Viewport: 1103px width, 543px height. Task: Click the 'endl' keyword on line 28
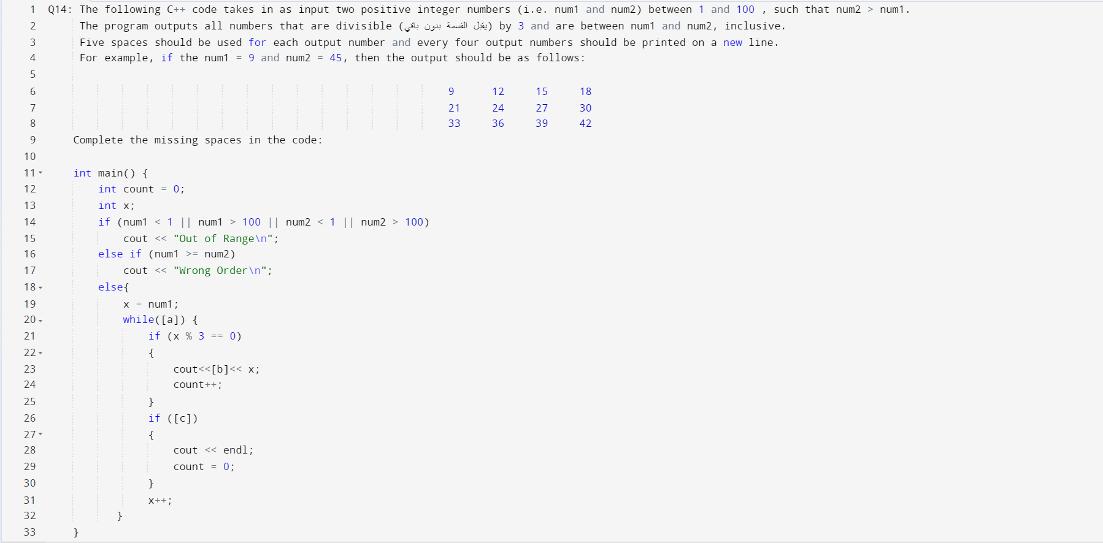point(236,450)
